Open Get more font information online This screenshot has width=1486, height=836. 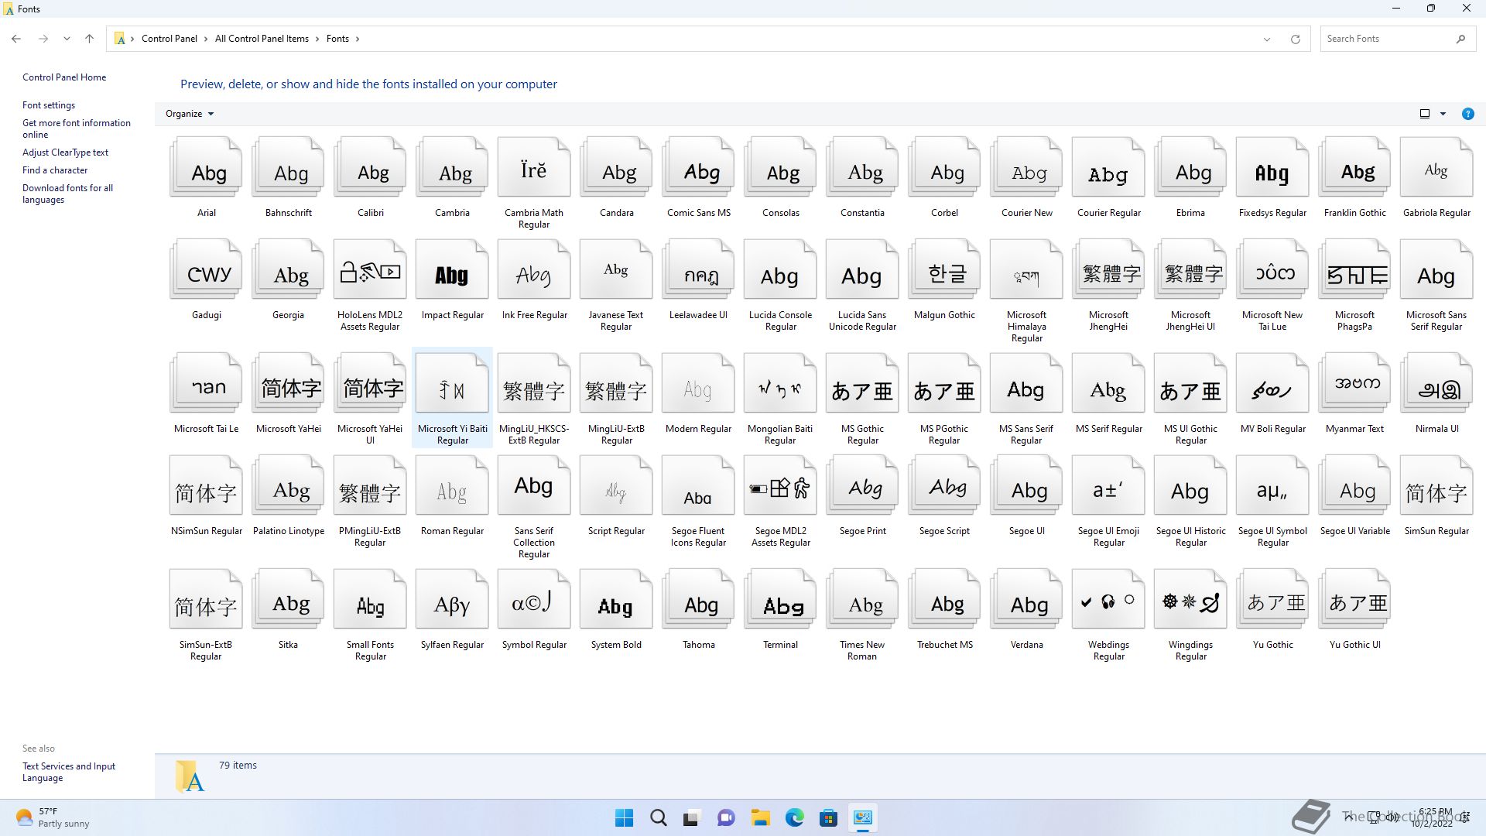click(77, 128)
